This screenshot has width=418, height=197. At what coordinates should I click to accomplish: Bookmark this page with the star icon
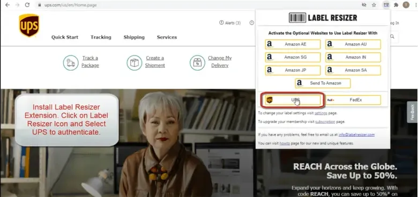pyautogui.click(x=374, y=5)
